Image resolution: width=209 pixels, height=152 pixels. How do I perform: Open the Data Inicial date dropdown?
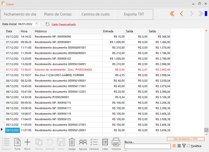coord(37,24)
